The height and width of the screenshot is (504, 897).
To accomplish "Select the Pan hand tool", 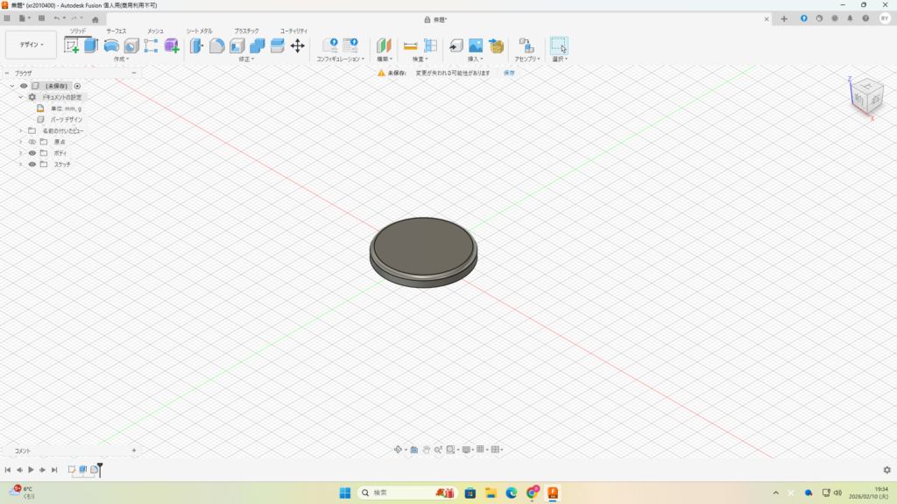I will tap(426, 450).
